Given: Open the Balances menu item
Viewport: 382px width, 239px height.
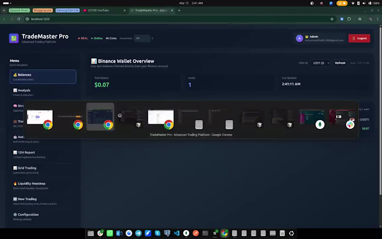Looking at the screenshot, I should click(x=43, y=76).
